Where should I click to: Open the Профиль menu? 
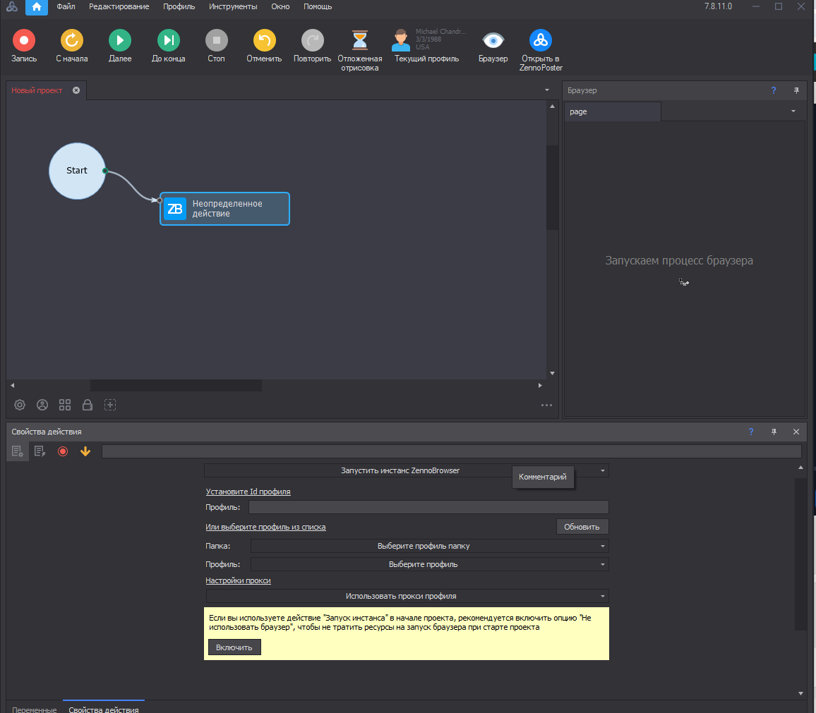[x=179, y=7]
